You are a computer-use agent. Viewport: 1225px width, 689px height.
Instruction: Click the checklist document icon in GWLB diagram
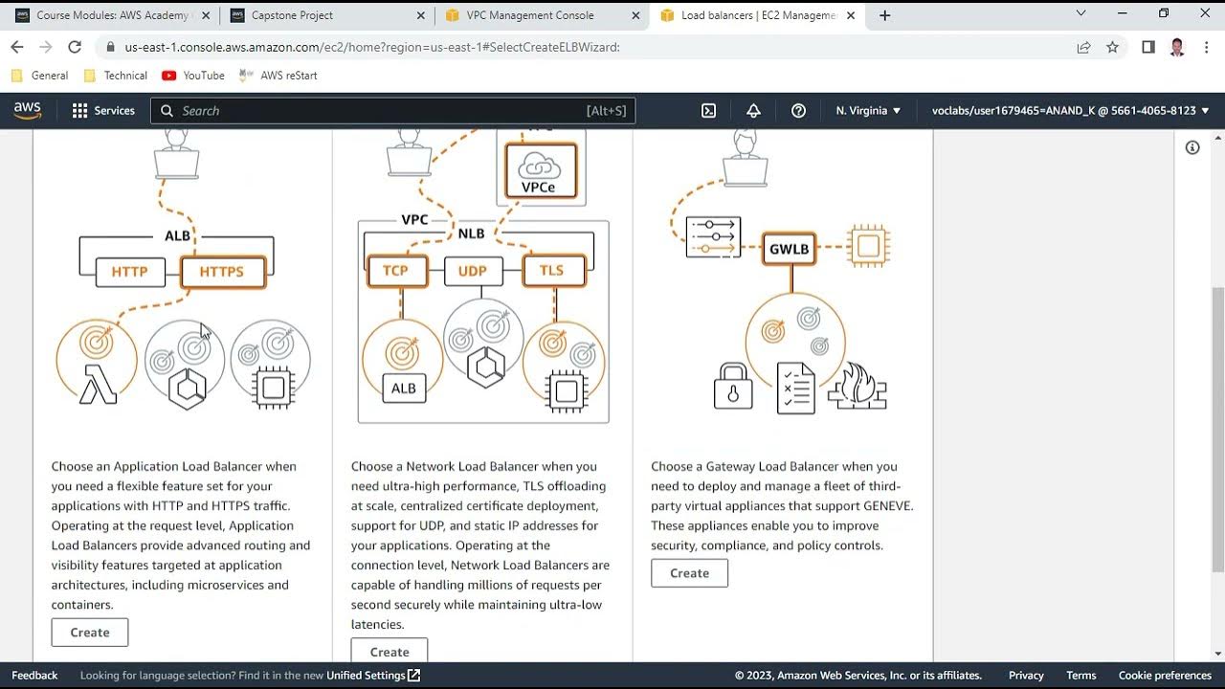795,388
